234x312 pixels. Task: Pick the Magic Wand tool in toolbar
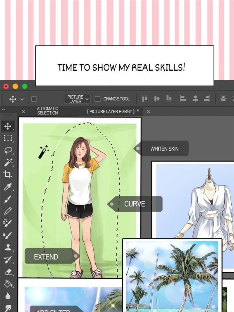pos(8,162)
